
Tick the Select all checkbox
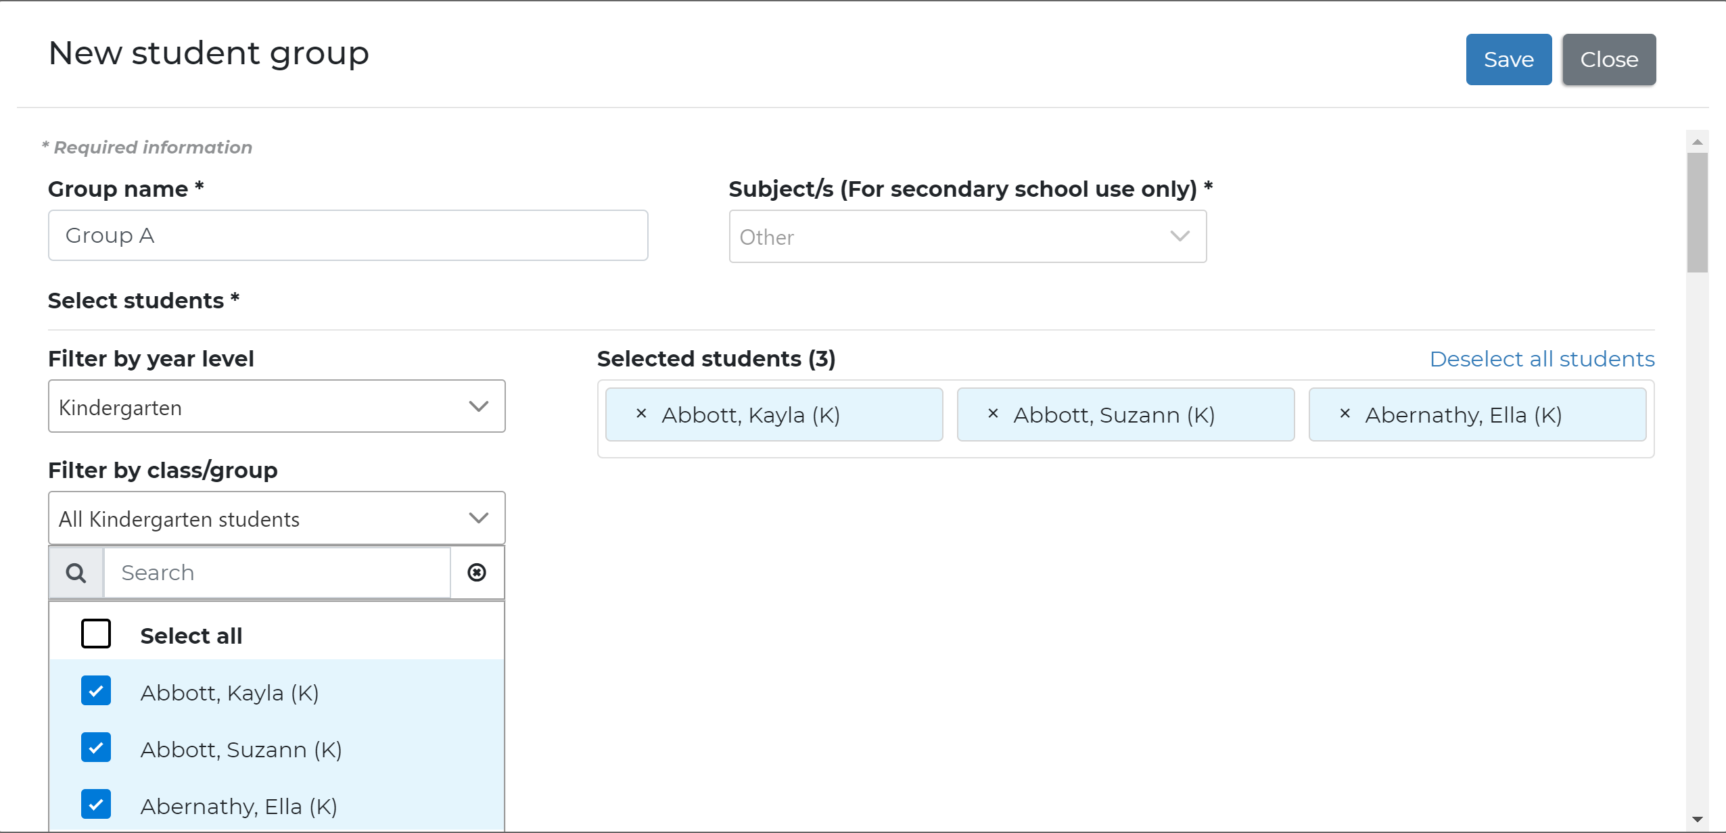96,634
